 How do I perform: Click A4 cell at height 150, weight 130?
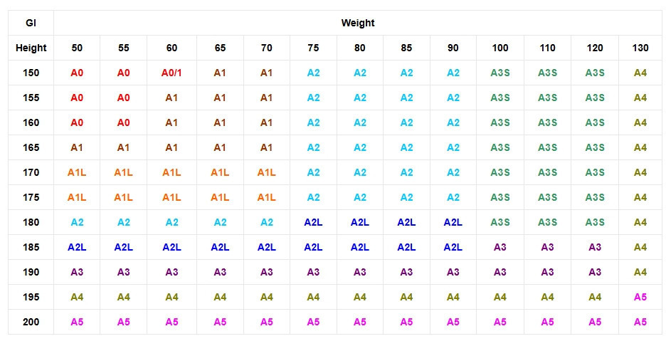[640, 73]
